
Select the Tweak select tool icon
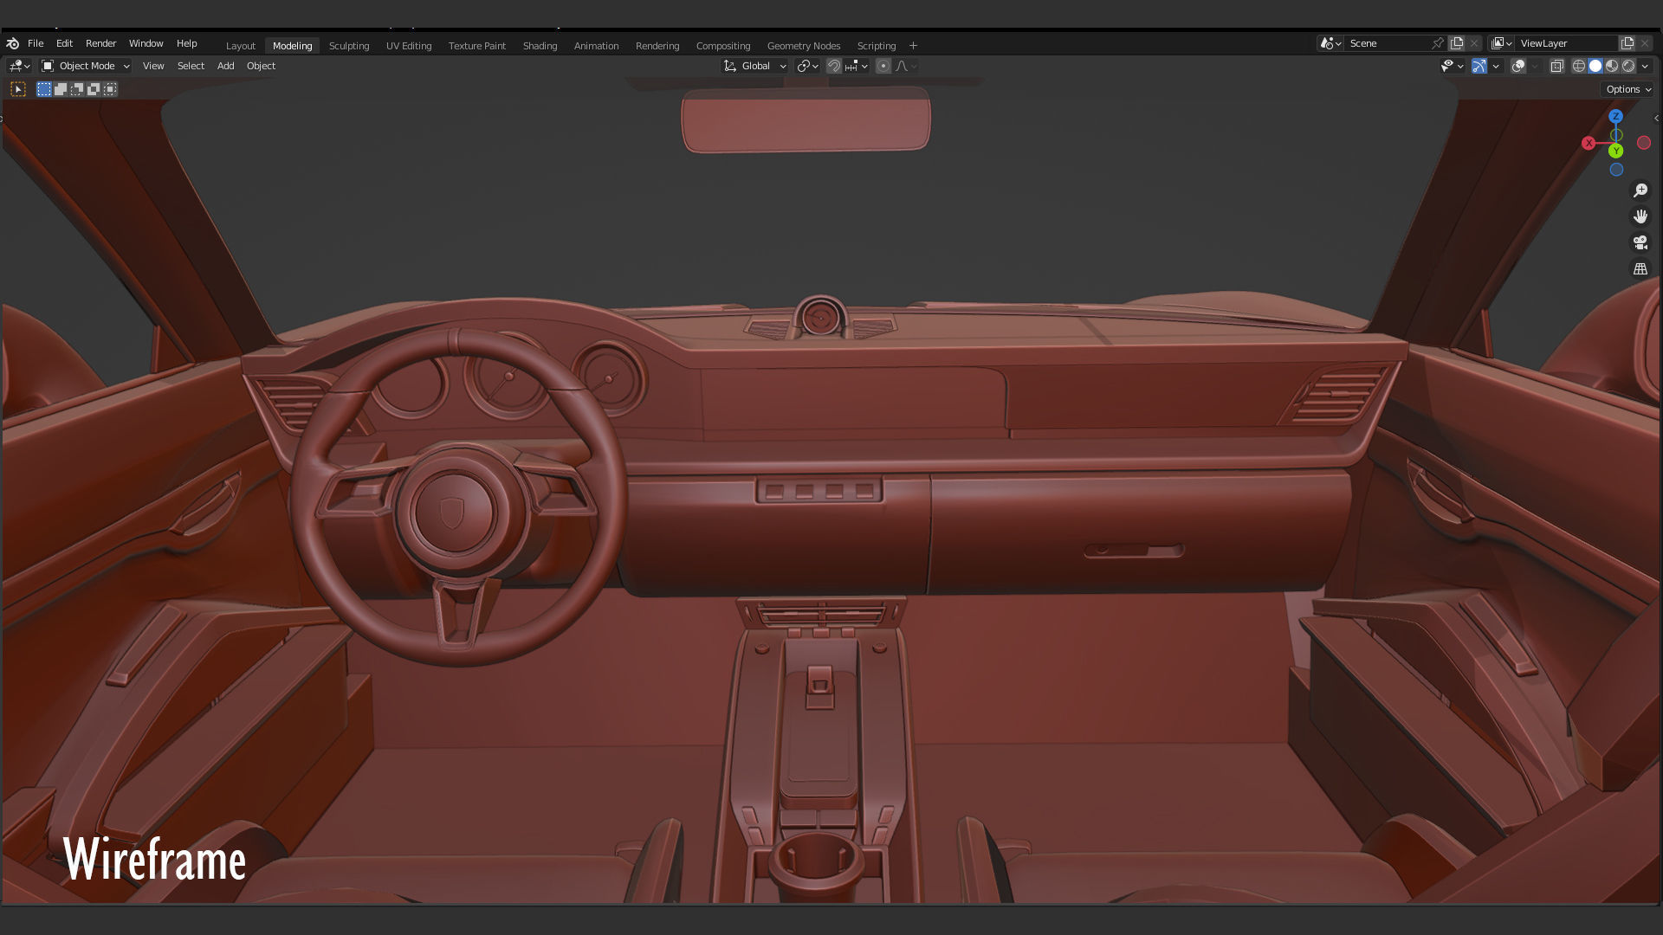[x=18, y=89]
